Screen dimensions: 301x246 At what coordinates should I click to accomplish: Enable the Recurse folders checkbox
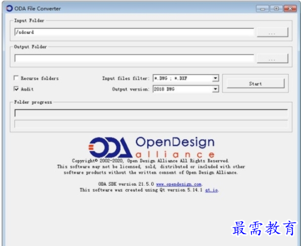(x=16, y=78)
